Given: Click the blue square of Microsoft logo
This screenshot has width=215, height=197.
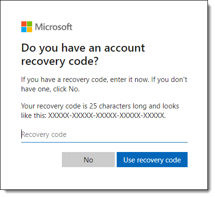Looking at the screenshot, I should point(24,30).
